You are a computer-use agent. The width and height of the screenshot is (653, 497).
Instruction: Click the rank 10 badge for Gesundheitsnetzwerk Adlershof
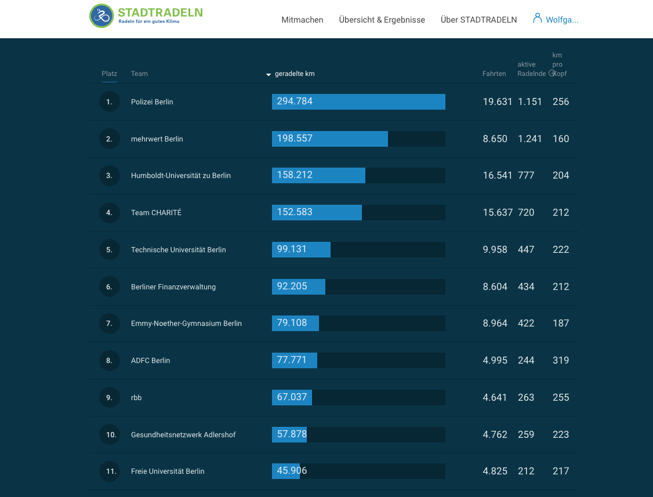coord(109,434)
